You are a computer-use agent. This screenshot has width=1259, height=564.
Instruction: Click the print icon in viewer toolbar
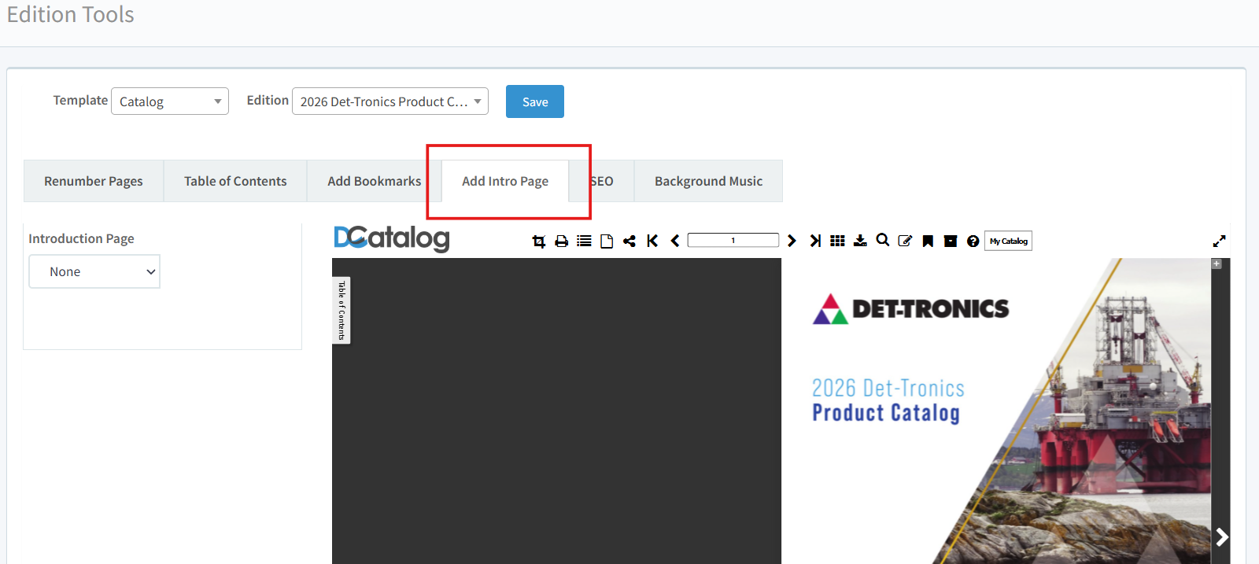(561, 241)
